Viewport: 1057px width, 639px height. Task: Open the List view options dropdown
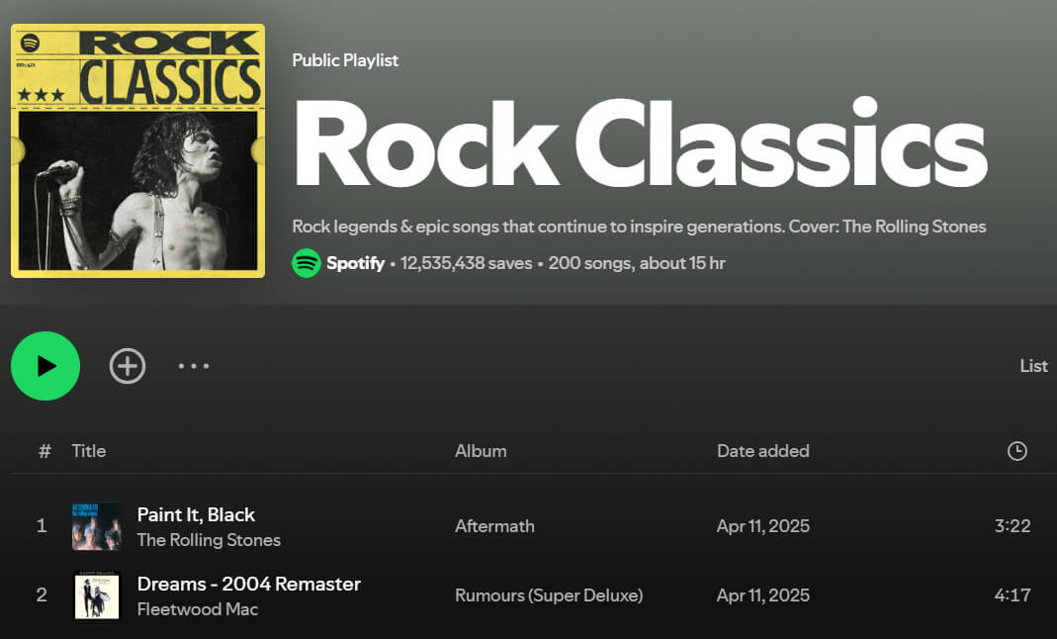1033,366
